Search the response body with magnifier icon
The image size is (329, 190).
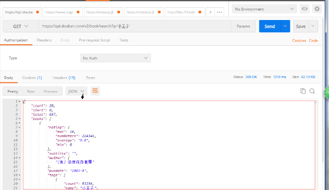click(x=312, y=91)
